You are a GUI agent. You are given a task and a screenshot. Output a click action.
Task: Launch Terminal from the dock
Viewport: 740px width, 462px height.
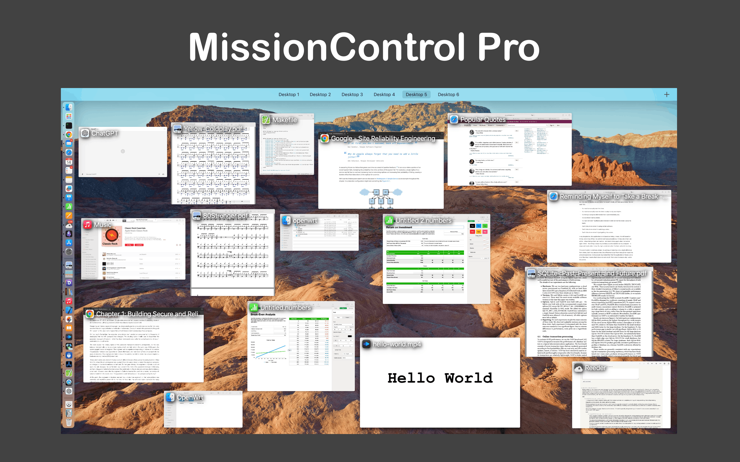tap(69, 125)
